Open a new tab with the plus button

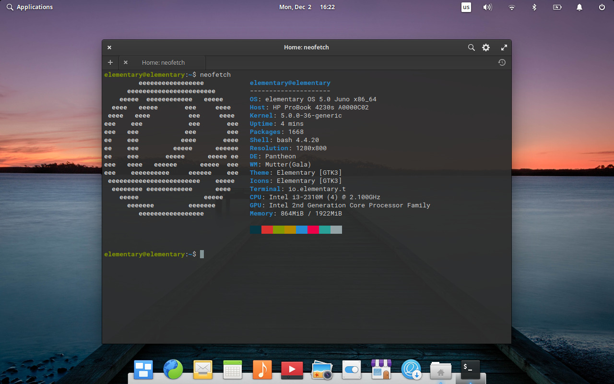pos(110,62)
